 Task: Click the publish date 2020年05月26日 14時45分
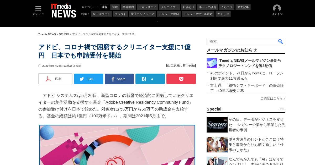point(62,66)
